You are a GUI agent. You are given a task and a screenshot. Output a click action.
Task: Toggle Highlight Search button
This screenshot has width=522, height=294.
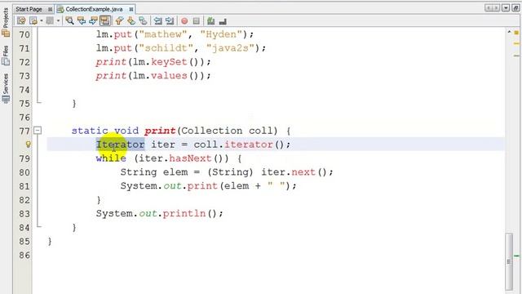coord(105,21)
